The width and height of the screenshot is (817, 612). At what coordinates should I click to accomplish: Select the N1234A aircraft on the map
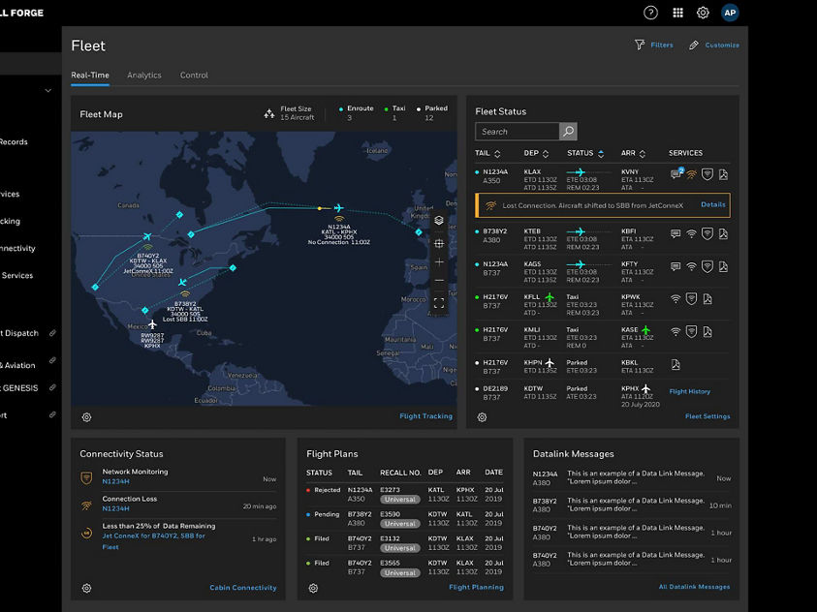tap(338, 208)
